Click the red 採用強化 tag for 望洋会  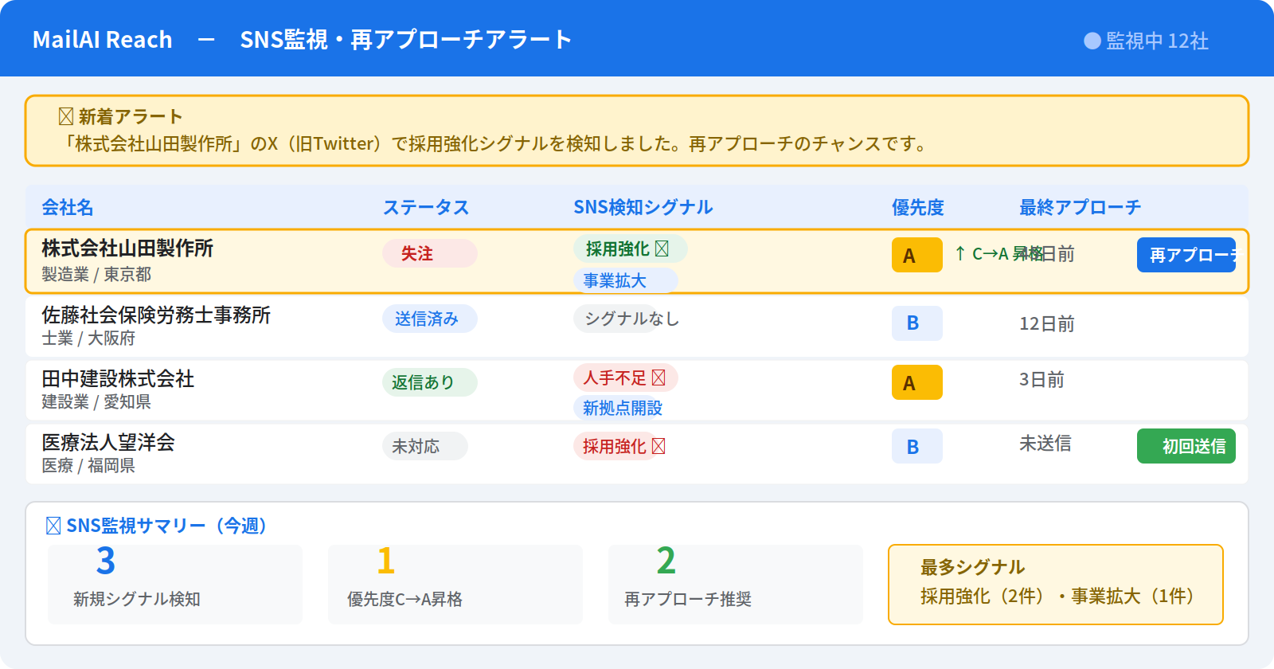(621, 446)
